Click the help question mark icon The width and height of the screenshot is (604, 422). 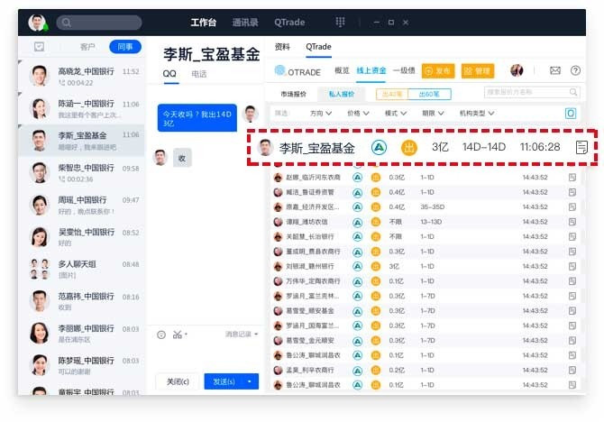pos(574,70)
